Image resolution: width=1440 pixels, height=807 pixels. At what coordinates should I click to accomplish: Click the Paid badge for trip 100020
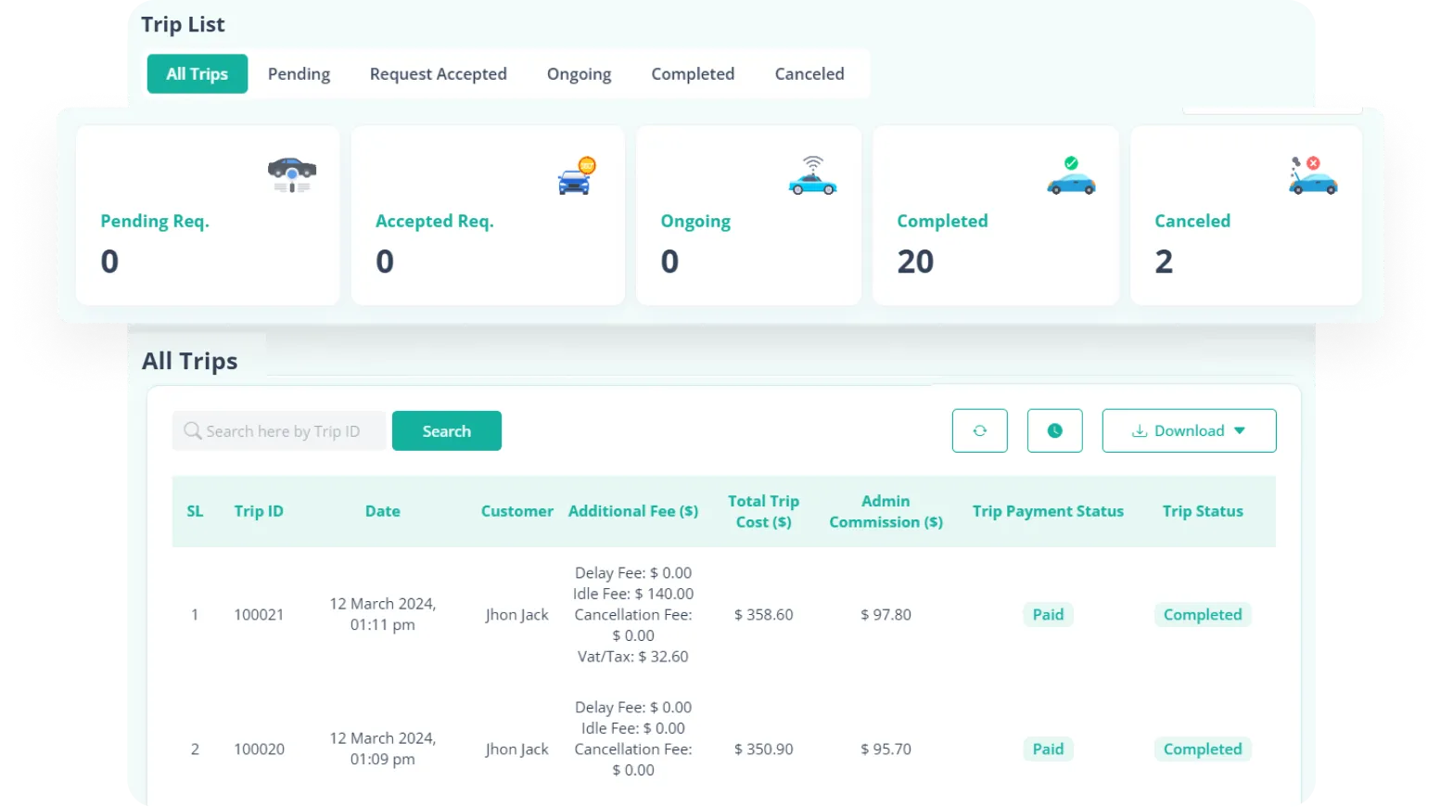[1048, 749]
